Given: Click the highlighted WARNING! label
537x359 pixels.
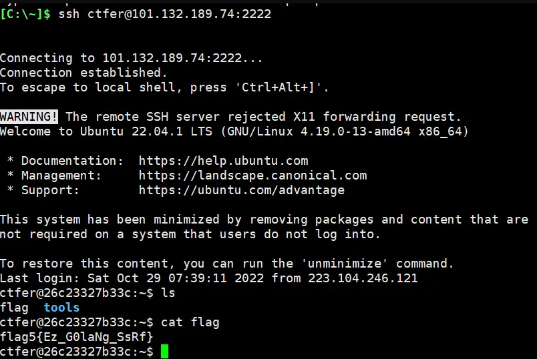Looking at the screenshot, I should click(29, 117).
